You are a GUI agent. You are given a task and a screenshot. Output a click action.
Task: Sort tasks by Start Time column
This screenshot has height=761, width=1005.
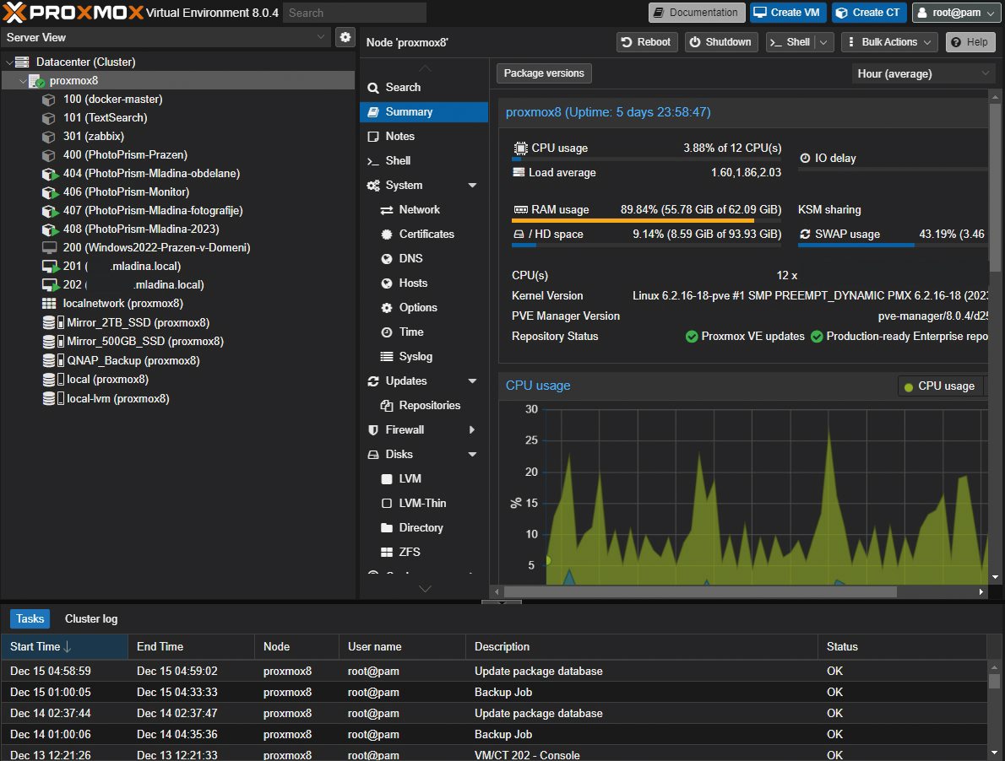click(64, 646)
